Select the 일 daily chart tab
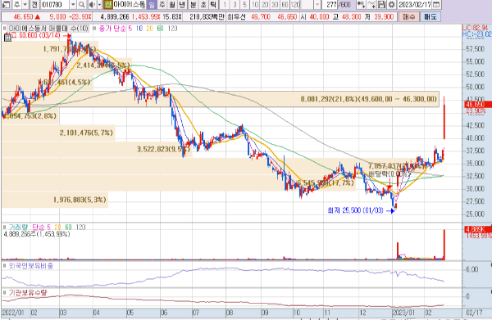The width and height of the screenshot is (492, 320). point(152,4)
